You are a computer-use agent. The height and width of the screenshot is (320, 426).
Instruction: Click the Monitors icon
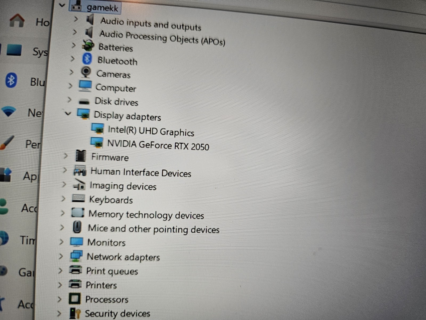(77, 242)
